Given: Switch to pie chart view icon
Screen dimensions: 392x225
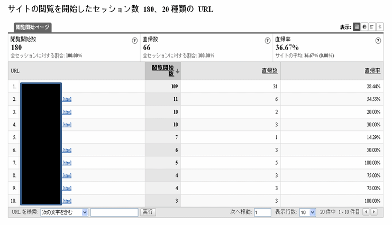Looking at the screenshot, I should point(364,27).
